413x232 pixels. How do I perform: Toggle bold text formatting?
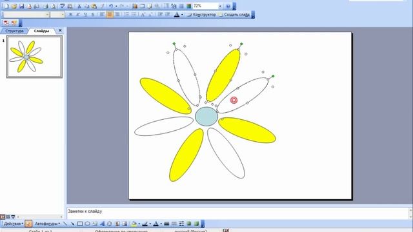(70, 15)
